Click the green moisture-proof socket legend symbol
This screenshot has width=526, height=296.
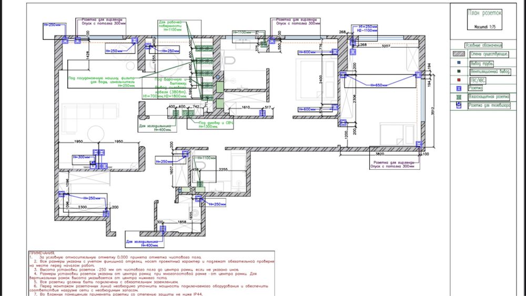459,97
